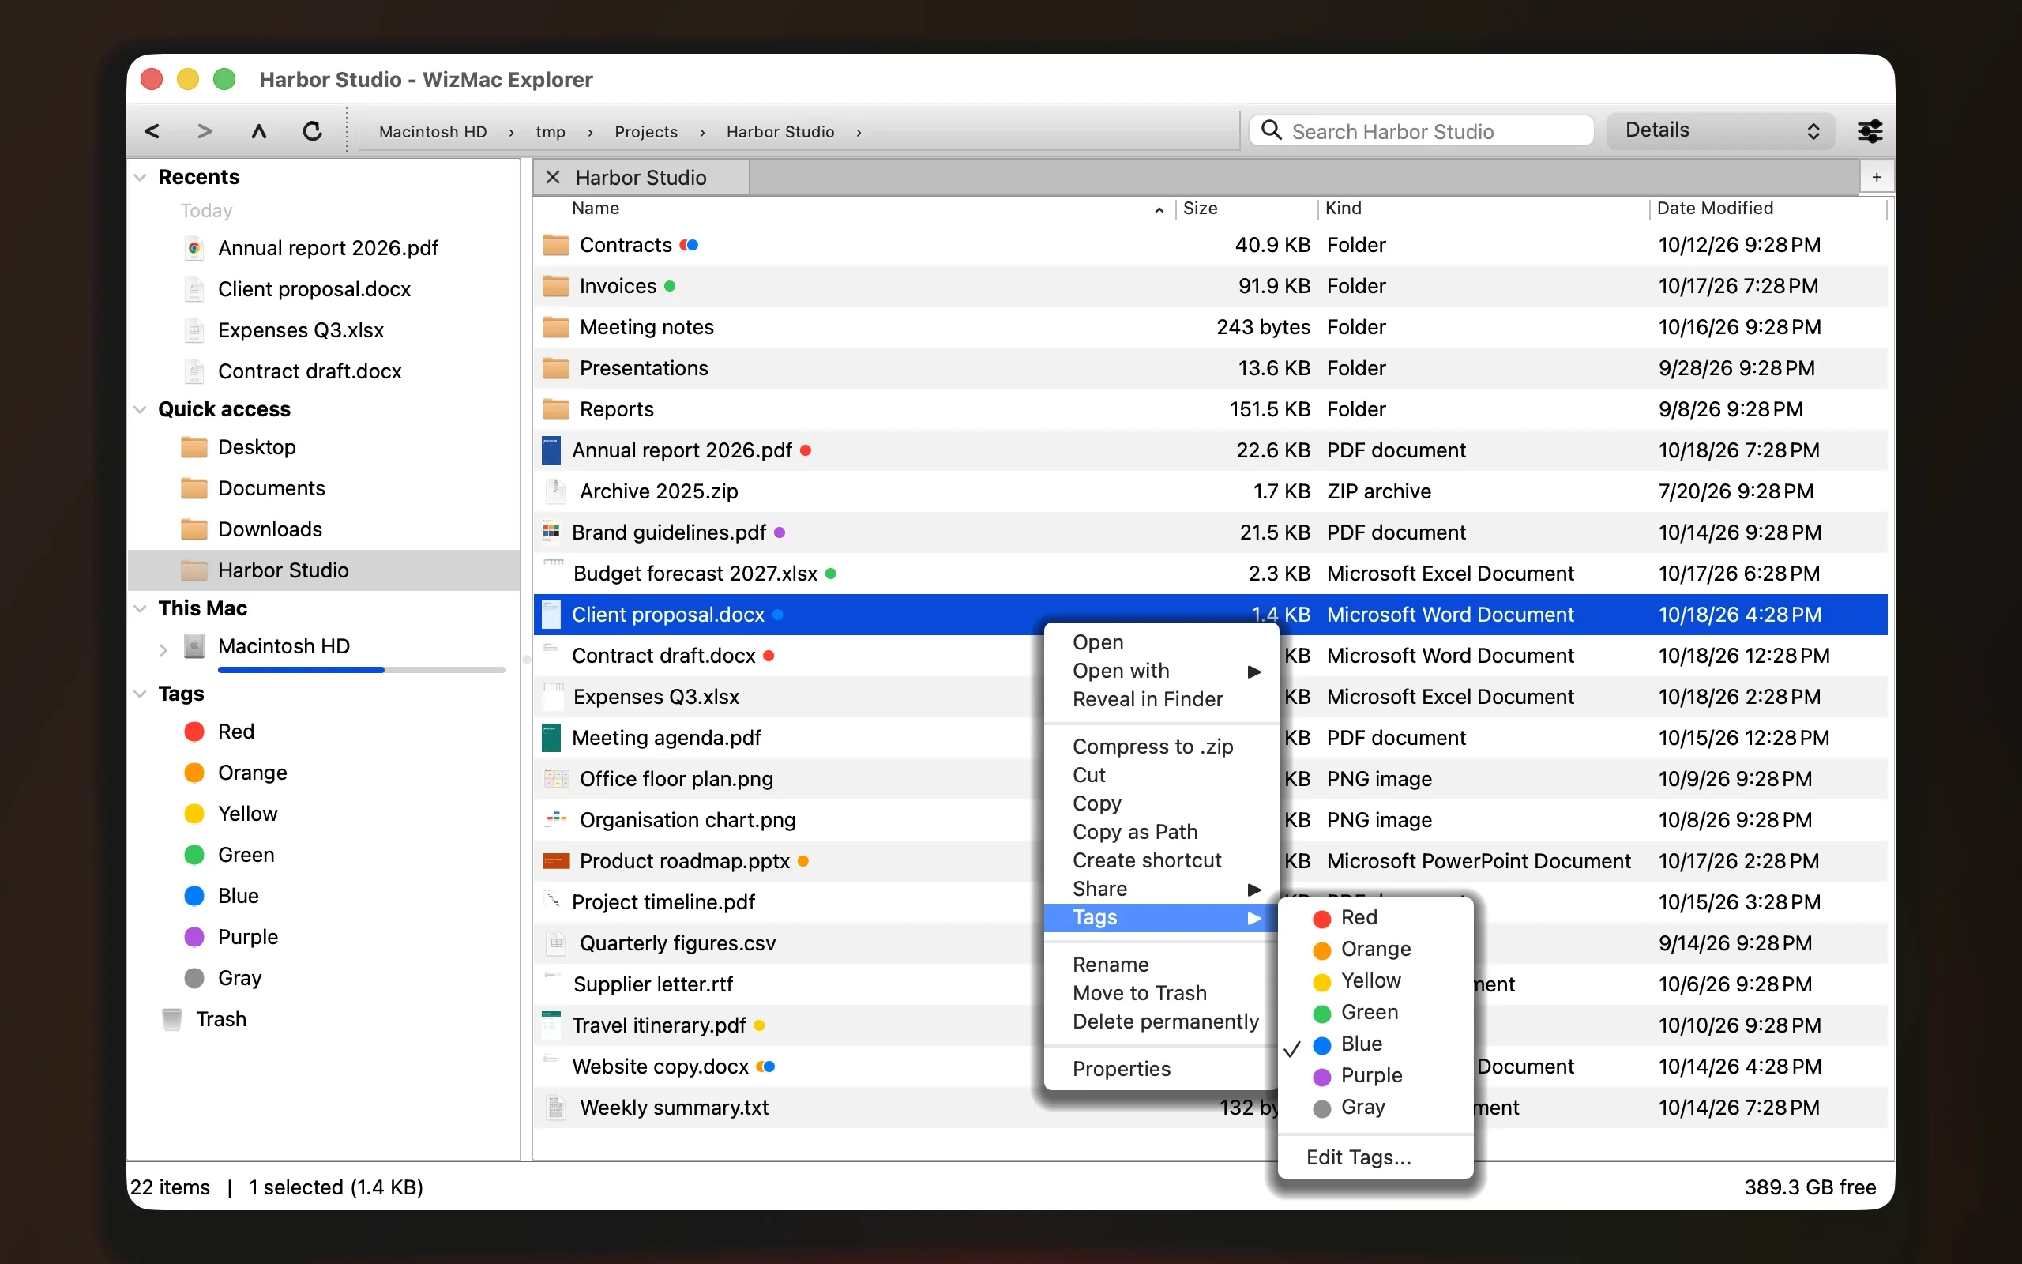The width and height of the screenshot is (2022, 1264).
Task: Click the Annual report 2026.pdf file icon in list
Action: coord(551,450)
